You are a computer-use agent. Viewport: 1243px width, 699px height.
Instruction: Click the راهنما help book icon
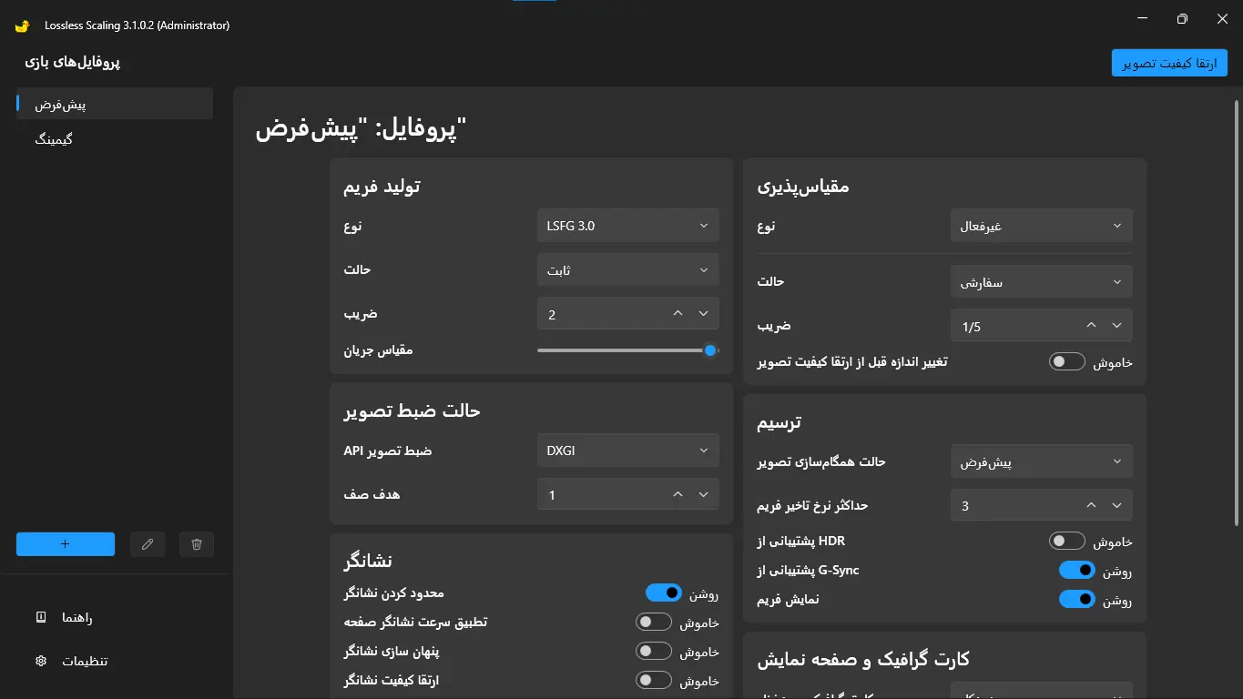coord(40,618)
